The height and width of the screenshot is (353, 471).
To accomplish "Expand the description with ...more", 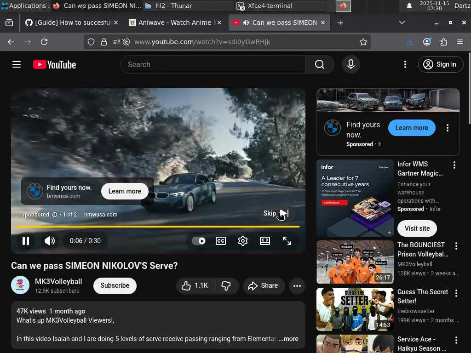I will click(x=288, y=339).
